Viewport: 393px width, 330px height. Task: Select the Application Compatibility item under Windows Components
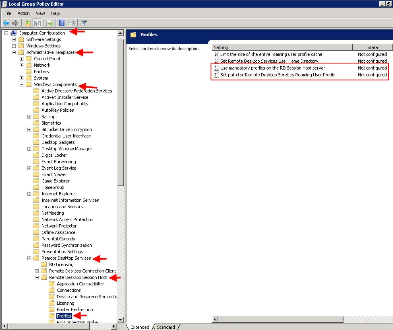point(65,104)
